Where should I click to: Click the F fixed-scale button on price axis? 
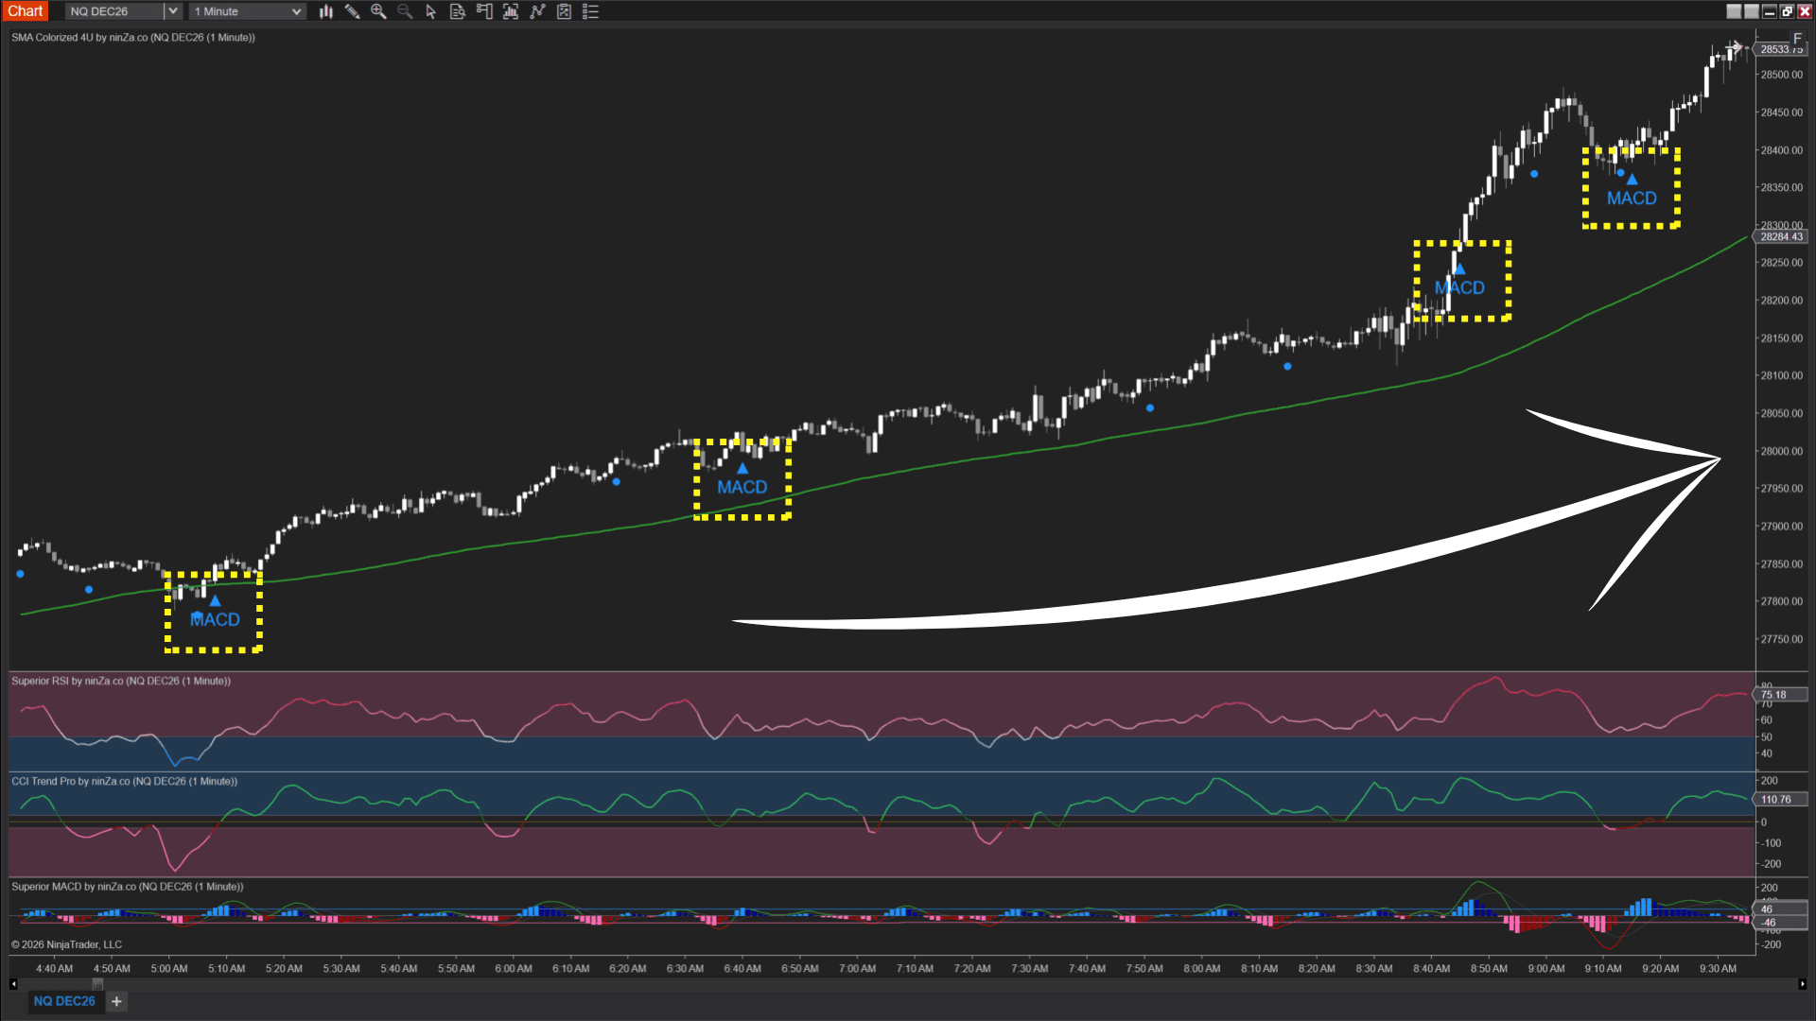1797,39
